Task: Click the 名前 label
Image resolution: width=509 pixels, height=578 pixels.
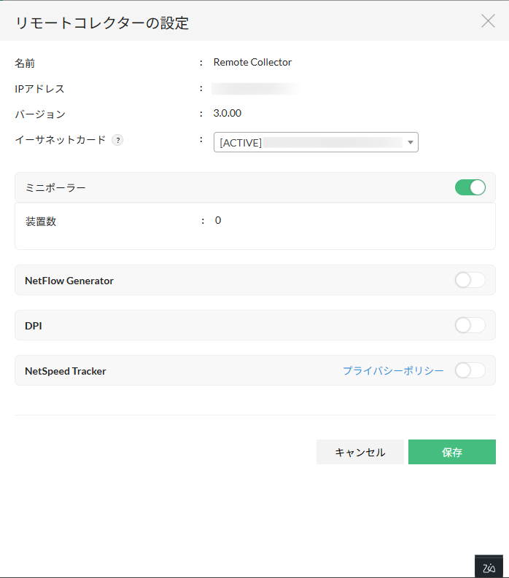Action: coord(25,63)
